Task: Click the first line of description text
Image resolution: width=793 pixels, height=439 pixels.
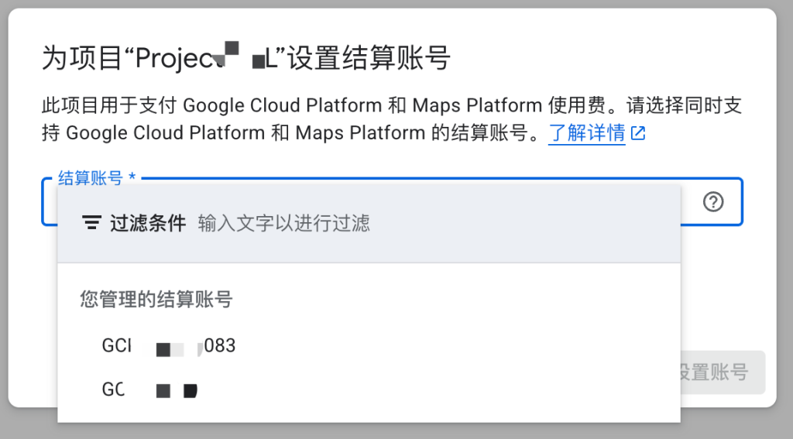Action: tap(391, 105)
